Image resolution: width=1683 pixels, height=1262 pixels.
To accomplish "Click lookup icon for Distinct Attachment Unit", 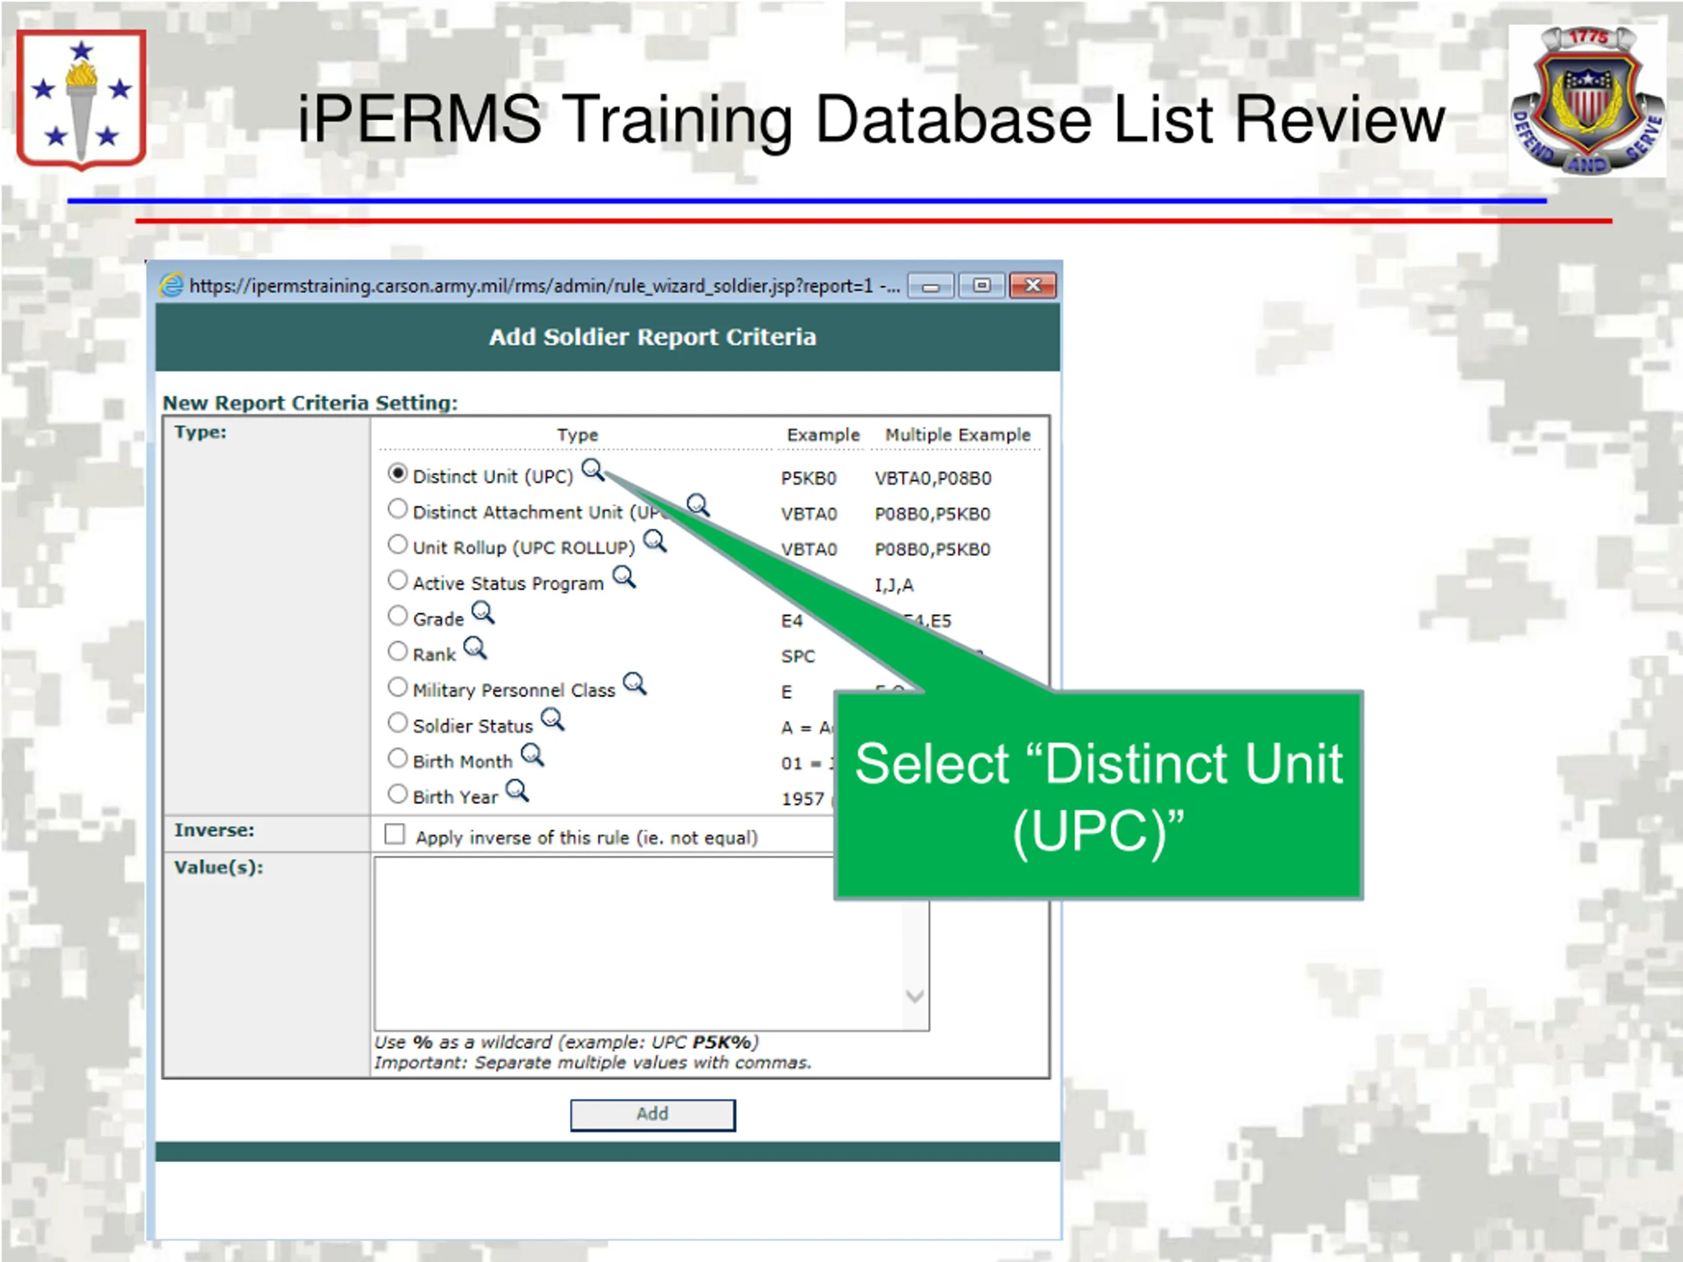I will 698,505.
